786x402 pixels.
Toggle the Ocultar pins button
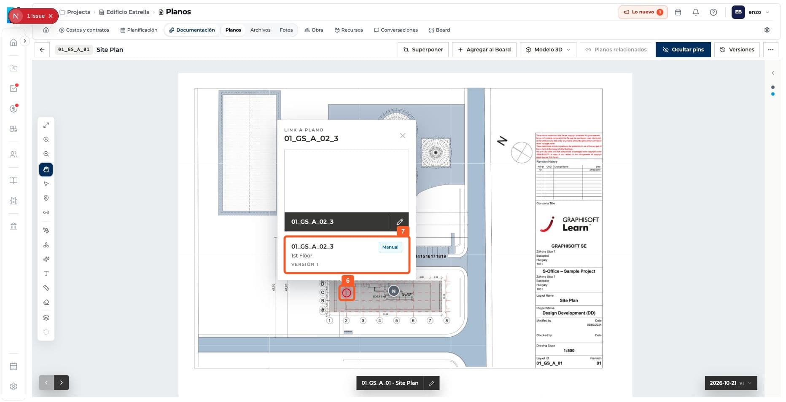(683, 50)
